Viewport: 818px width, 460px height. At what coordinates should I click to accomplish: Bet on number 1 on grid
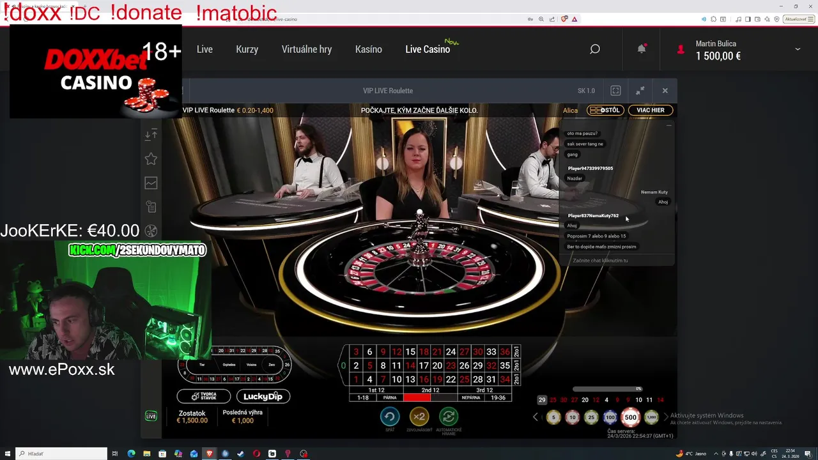coord(356,379)
